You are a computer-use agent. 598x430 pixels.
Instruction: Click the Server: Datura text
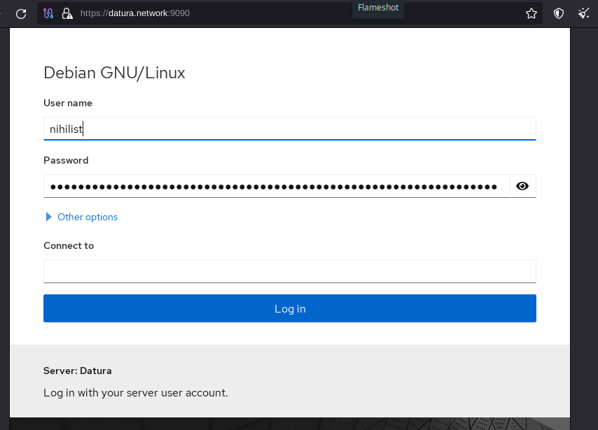click(78, 371)
